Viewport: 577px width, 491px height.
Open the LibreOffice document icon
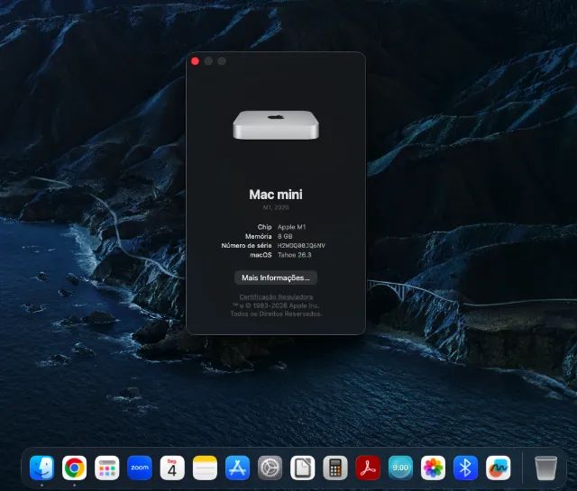303,468
